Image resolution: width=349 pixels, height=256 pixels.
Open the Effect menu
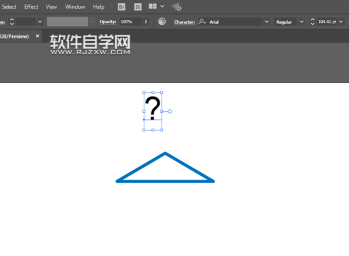31,7
